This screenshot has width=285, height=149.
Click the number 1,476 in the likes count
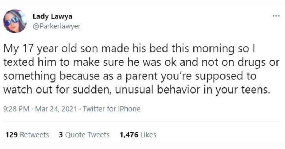tap(127, 135)
